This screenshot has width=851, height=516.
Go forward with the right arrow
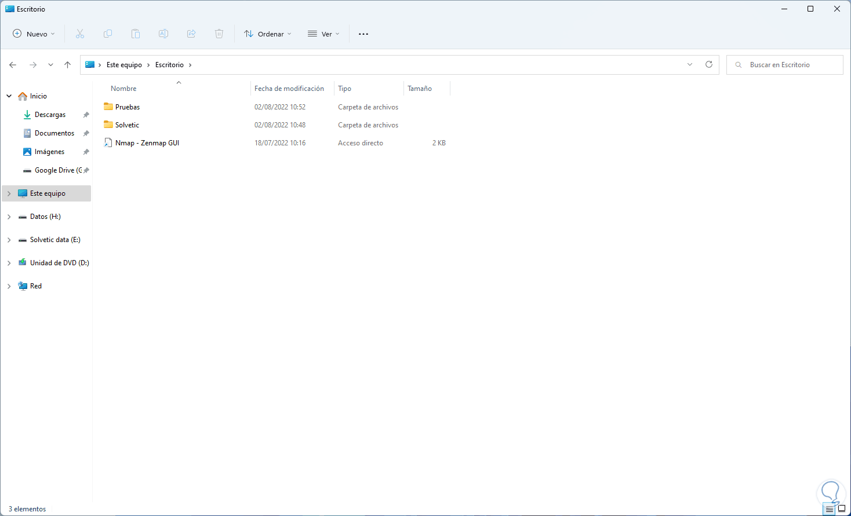click(33, 65)
